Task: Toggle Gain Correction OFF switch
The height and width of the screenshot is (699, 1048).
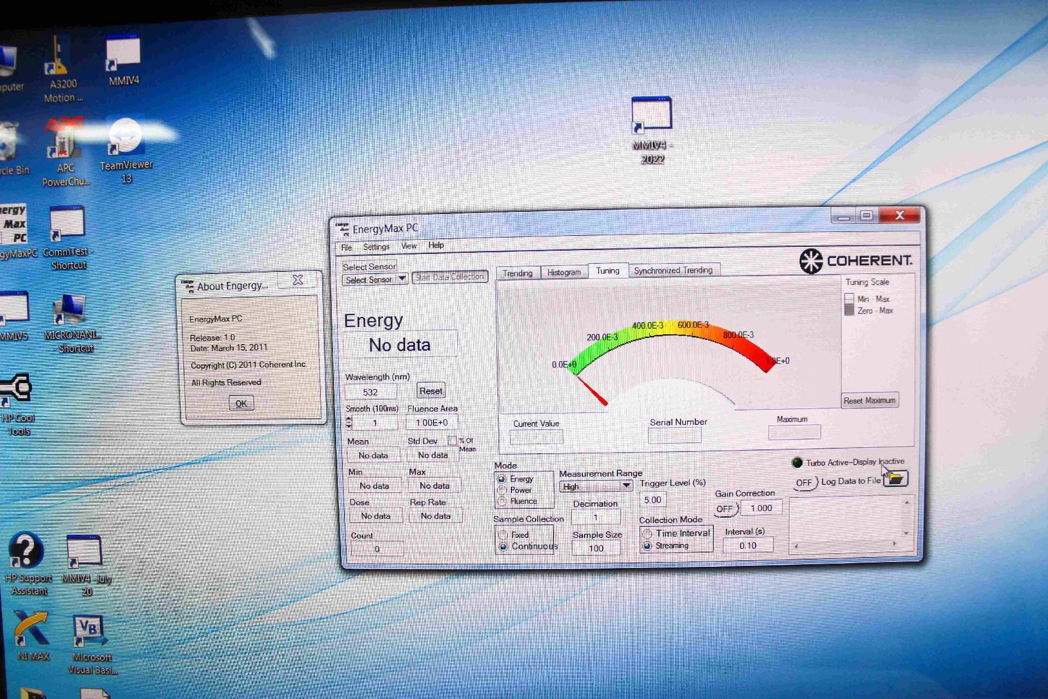Action: coord(726,508)
